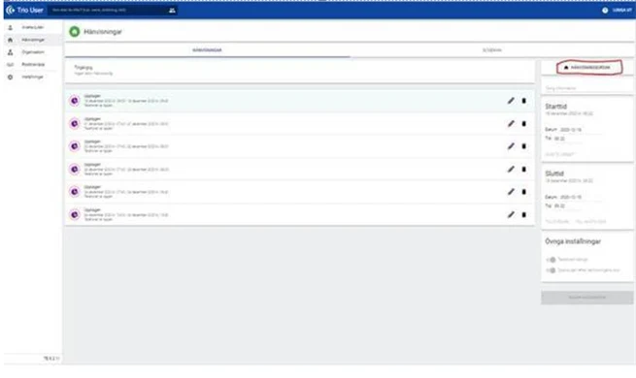Toggle the first switch under Övriga inställningar
636x378 pixels.
pos(551,260)
